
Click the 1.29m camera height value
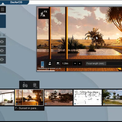pyautogui.click(x=65, y=63)
